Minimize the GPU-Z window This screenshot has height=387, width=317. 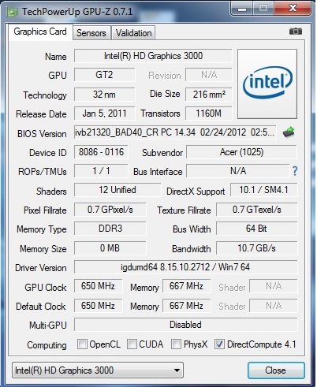[x=242, y=9]
